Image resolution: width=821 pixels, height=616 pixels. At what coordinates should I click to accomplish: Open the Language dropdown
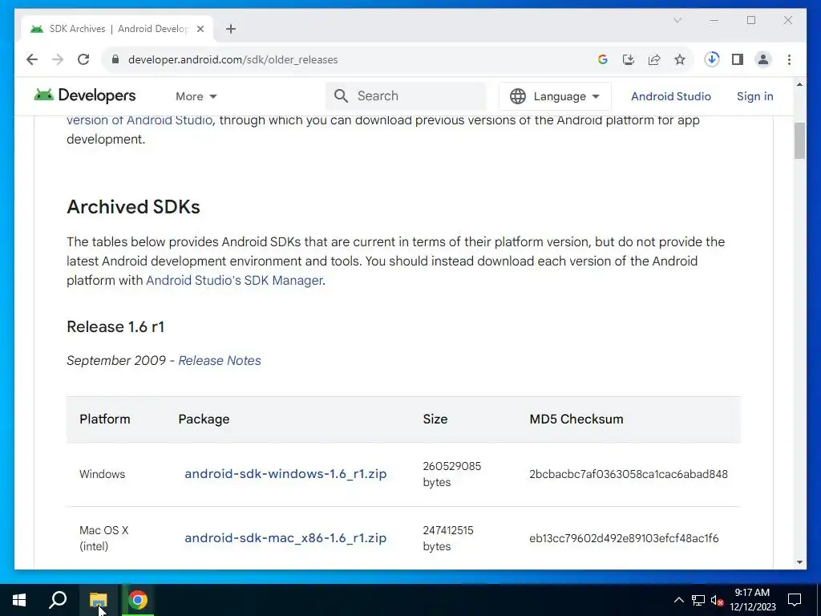click(555, 96)
